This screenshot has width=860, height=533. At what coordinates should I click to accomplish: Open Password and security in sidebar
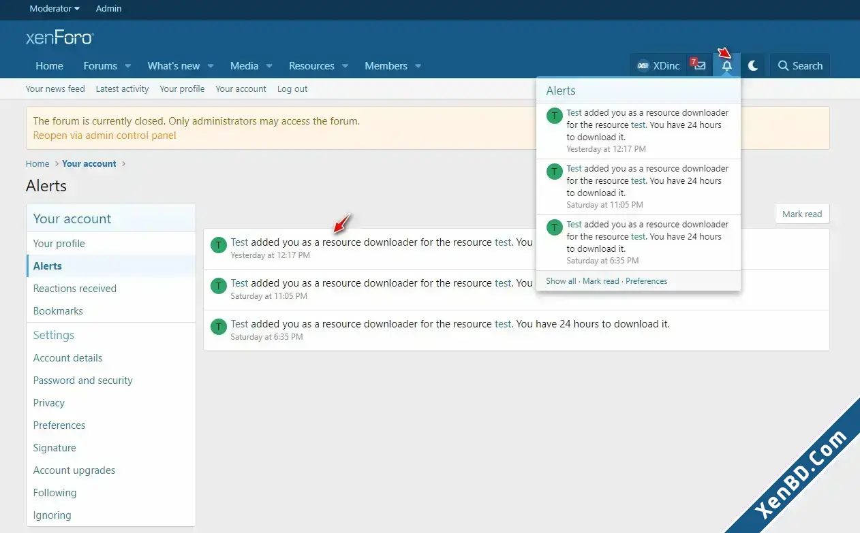pyautogui.click(x=110, y=381)
